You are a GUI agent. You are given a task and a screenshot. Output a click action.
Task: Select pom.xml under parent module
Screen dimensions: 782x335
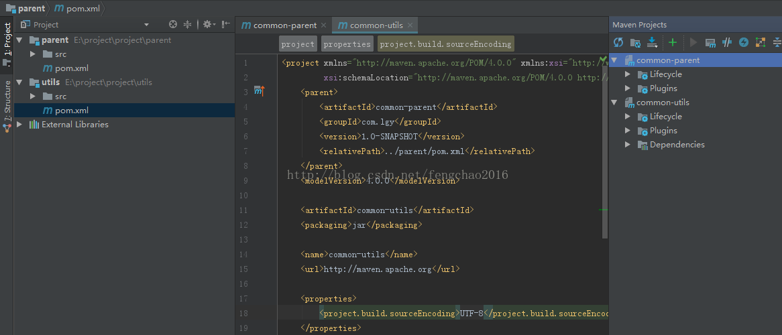71,68
